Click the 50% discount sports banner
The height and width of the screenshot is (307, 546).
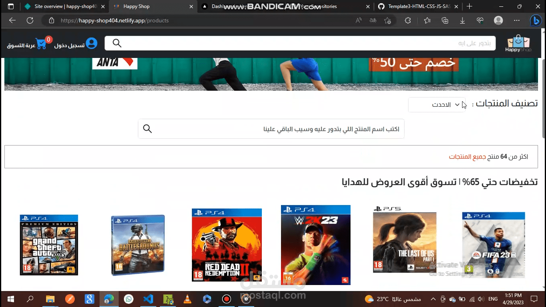point(271,74)
